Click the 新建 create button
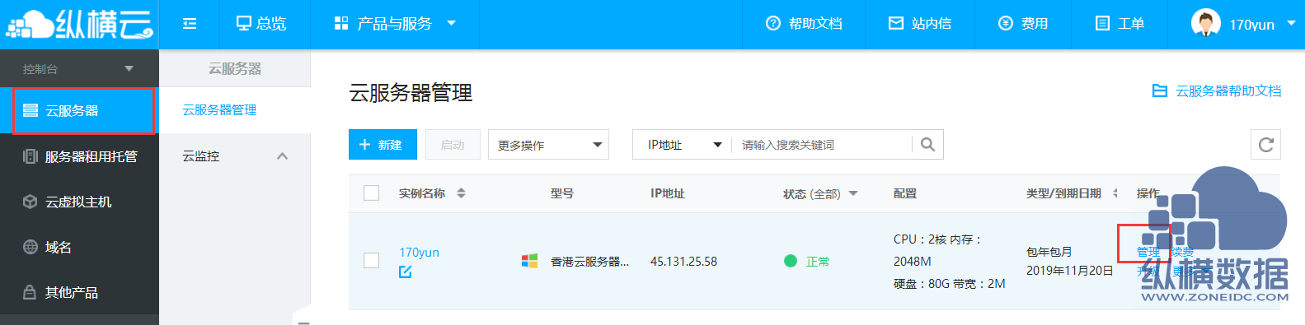This screenshot has width=1305, height=325. tap(383, 145)
